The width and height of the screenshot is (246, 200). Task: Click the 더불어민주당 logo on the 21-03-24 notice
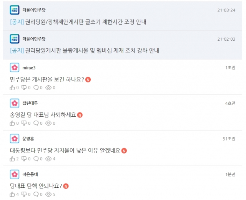point(15,10)
